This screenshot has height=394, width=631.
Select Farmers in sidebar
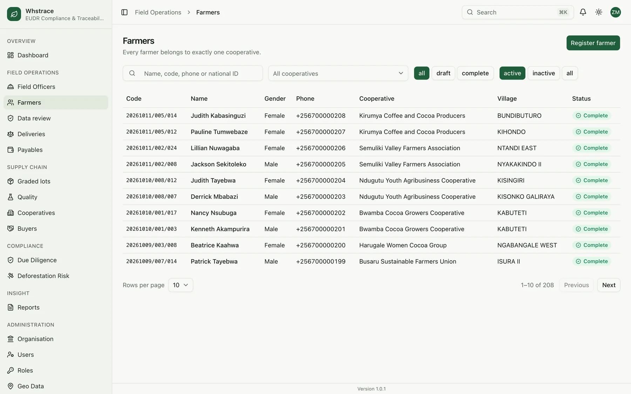coord(56,103)
